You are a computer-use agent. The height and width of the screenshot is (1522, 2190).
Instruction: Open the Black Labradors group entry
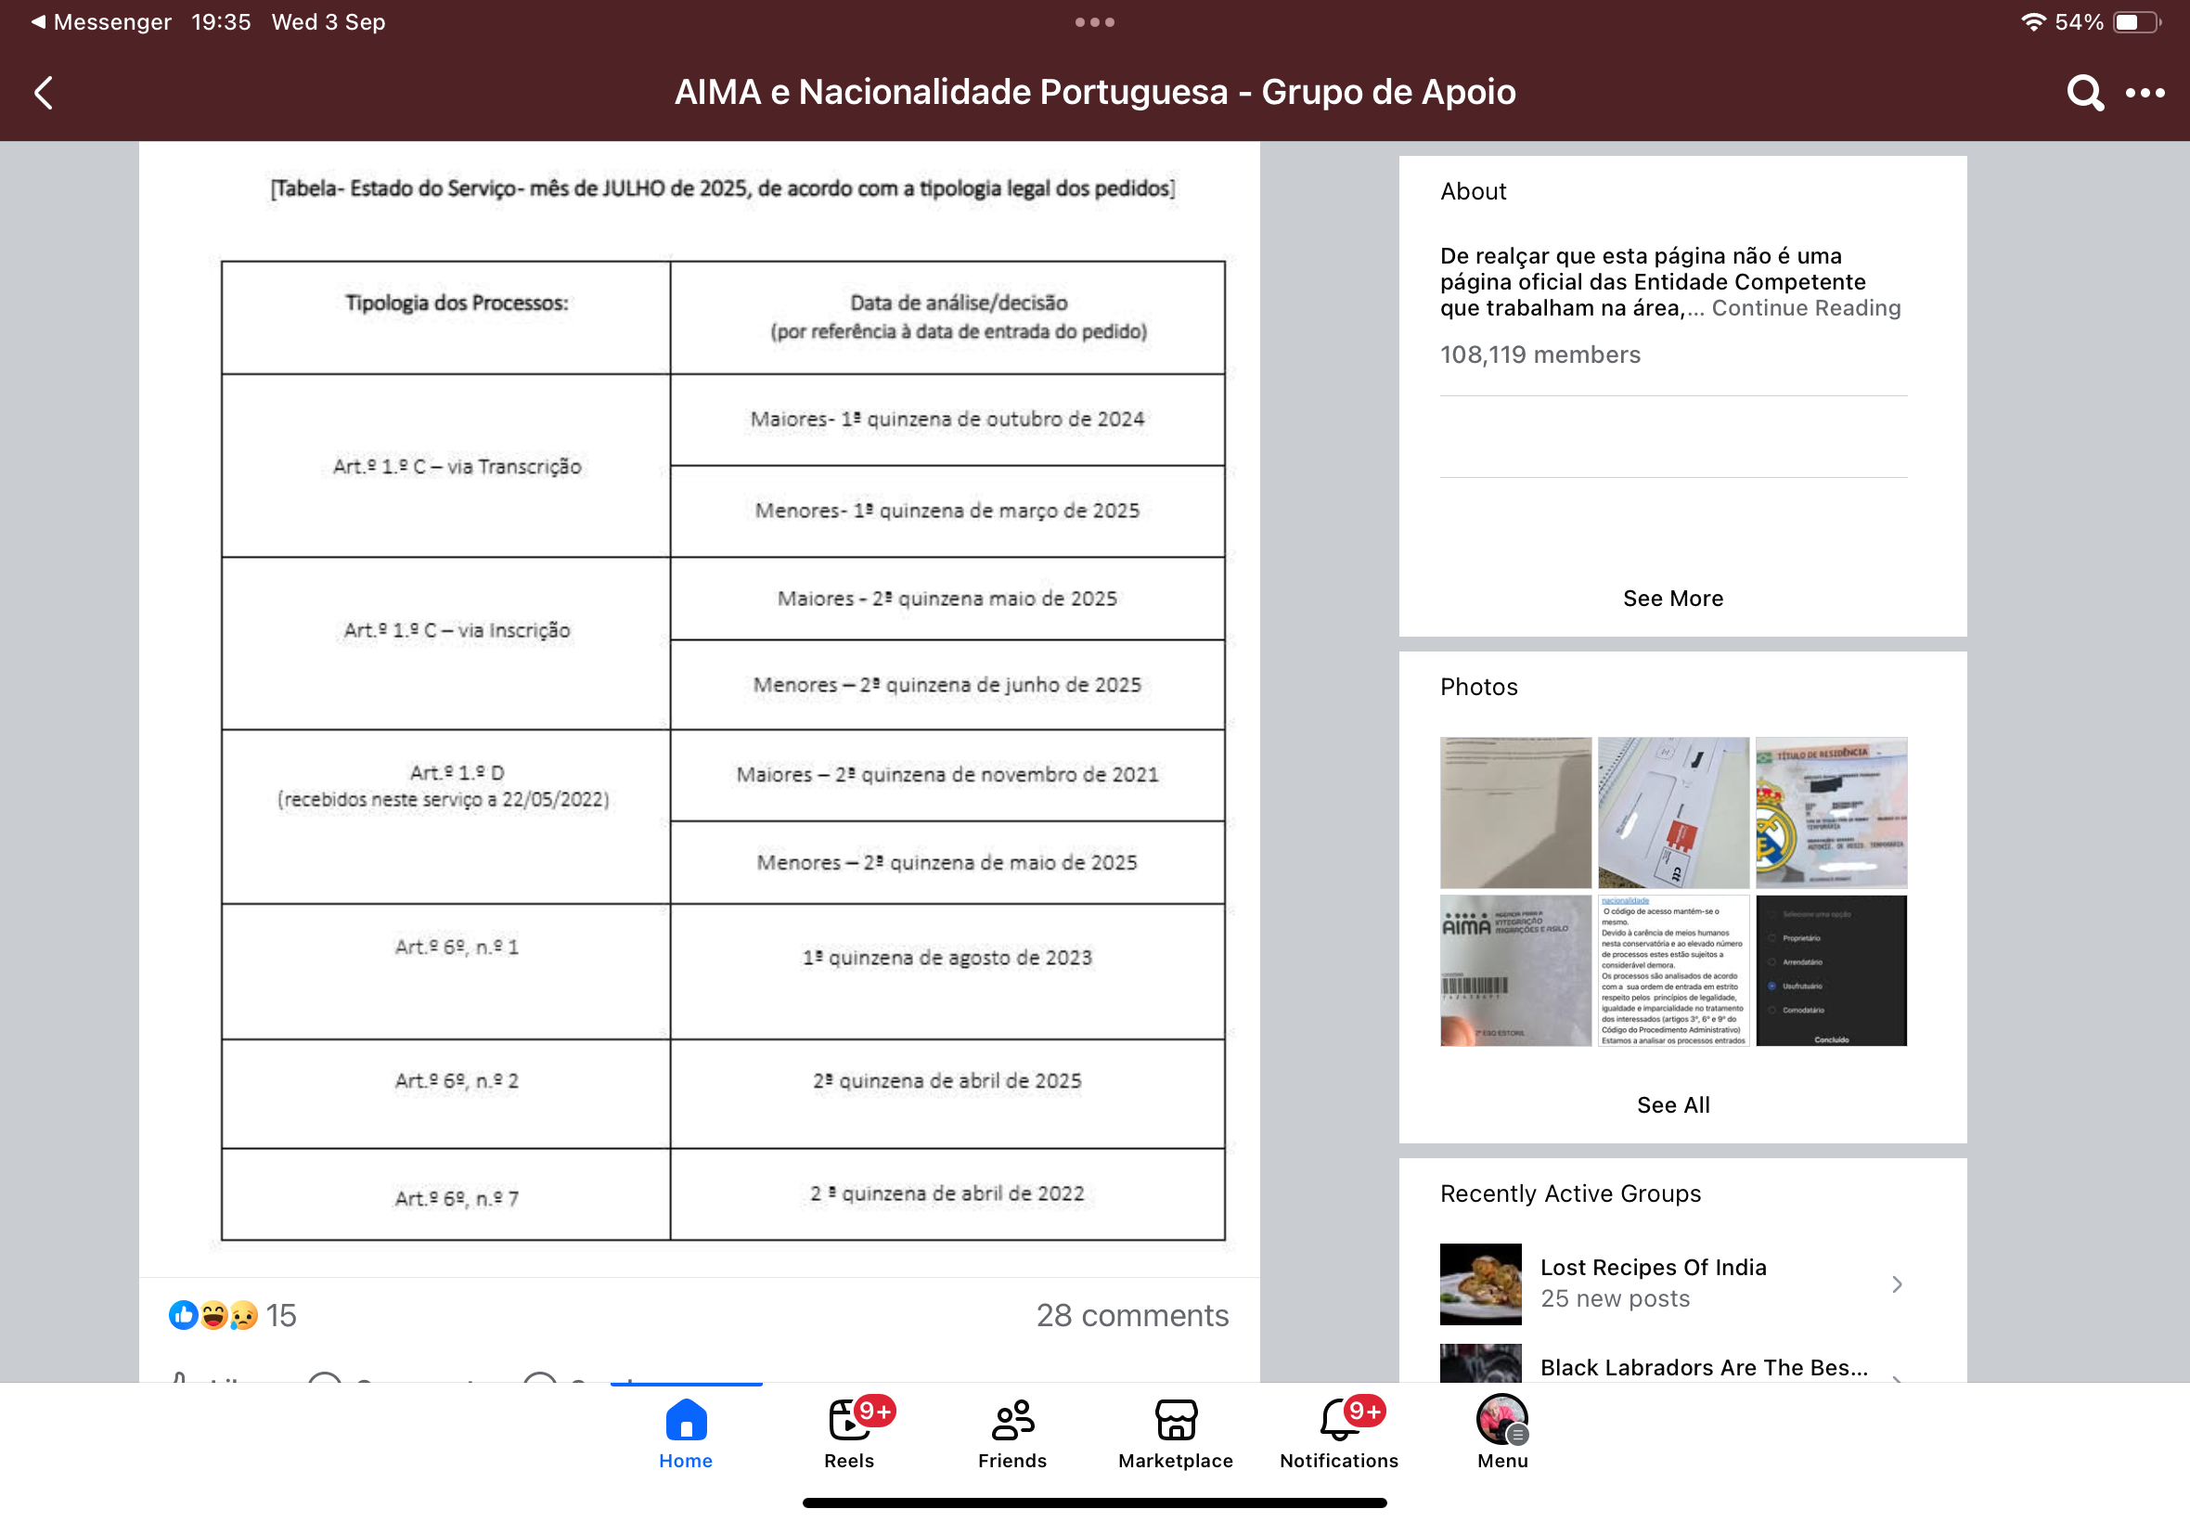[1703, 1367]
